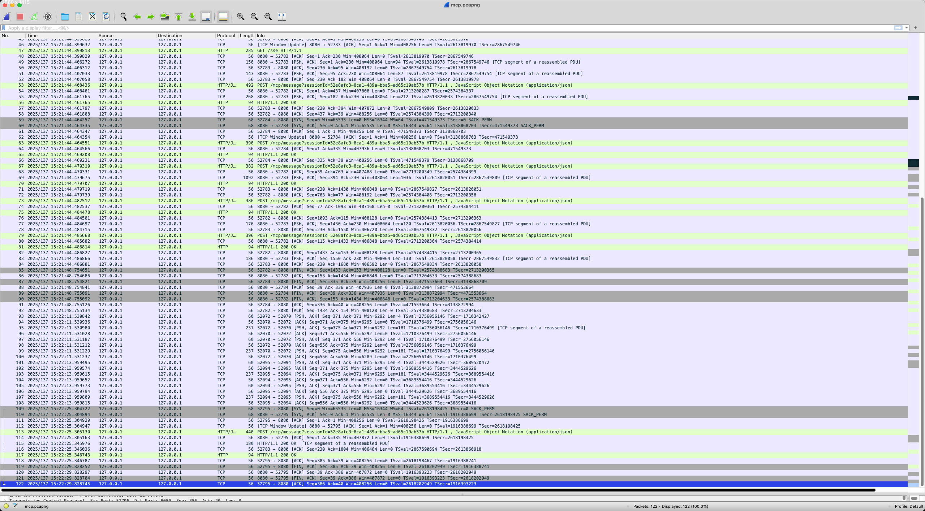Restart current capture with the green fin icon
The image size is (925, 511).
click(34, 17)
